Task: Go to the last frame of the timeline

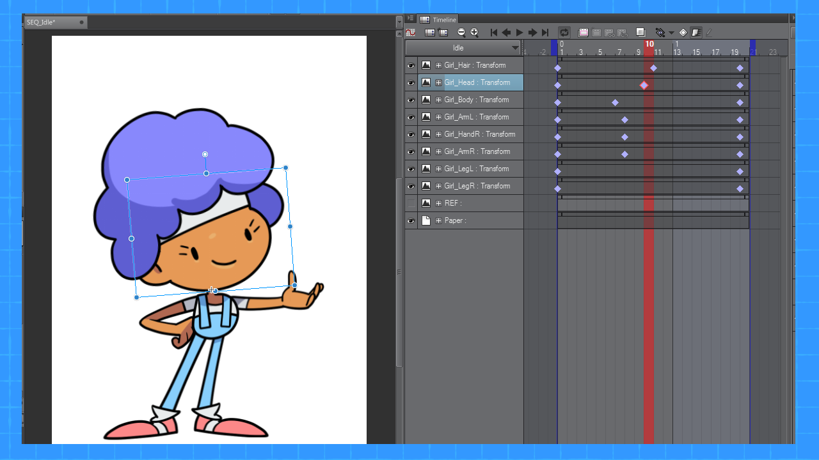Action: (545, 33)
